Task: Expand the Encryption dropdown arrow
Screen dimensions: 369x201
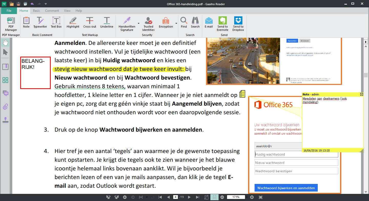Action: coord(176,23)
